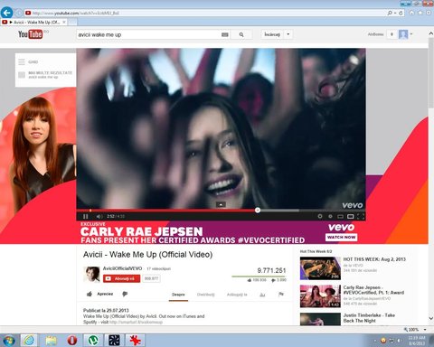Open the HOT THIS WEEK video thumbnail

point(320,268)
